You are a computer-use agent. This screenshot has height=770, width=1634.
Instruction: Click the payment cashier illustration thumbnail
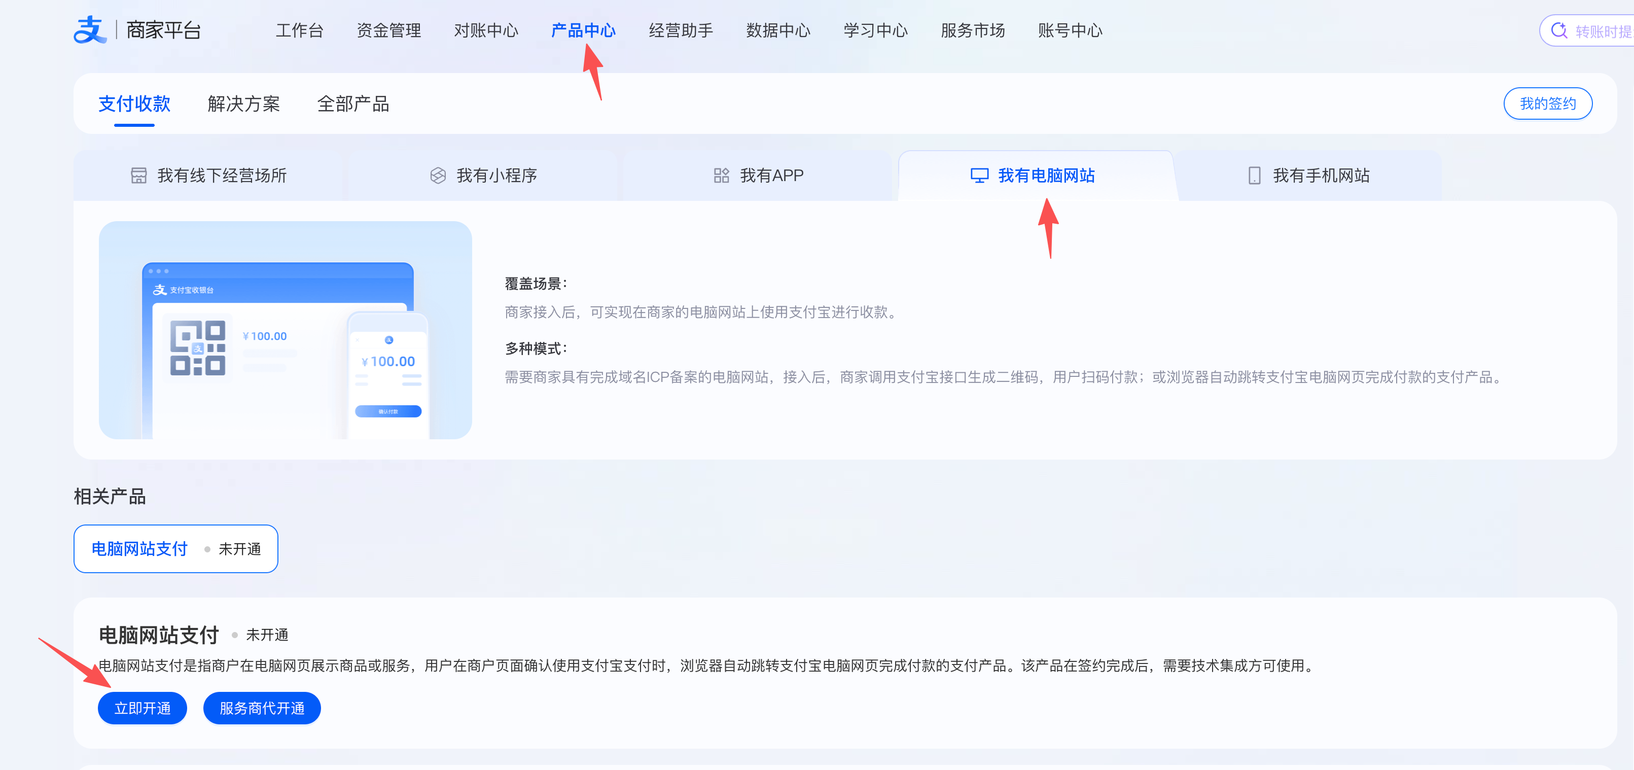[x=286, y=330]
